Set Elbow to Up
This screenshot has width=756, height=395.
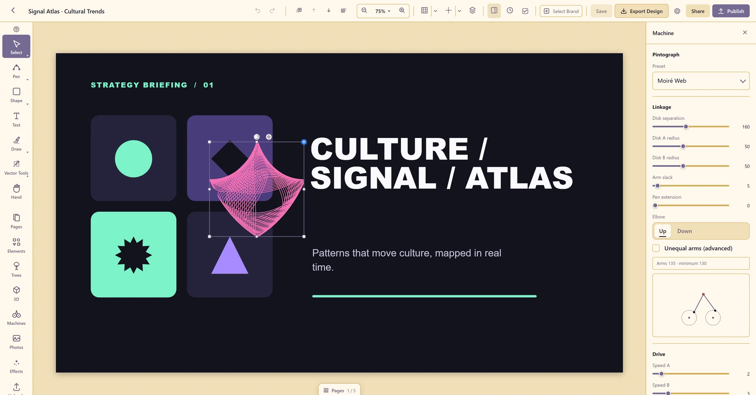point(663,231)
